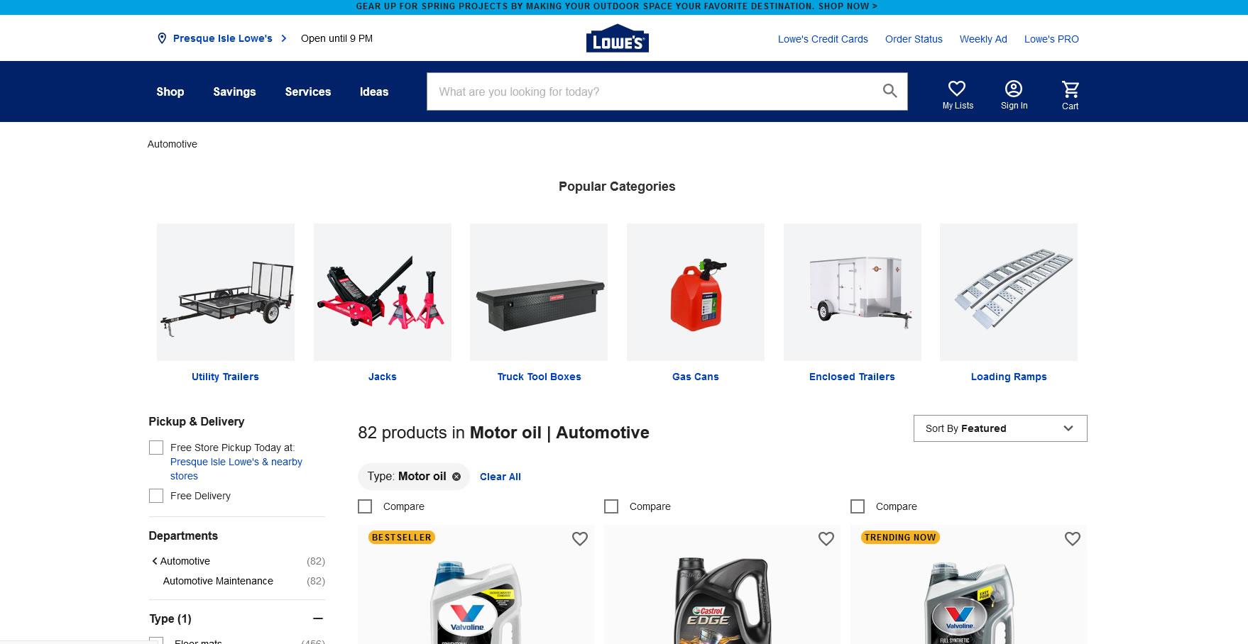This screenshot has height=644, width=1248.
Task: Open the Shop menu
Action: point(170,91)
